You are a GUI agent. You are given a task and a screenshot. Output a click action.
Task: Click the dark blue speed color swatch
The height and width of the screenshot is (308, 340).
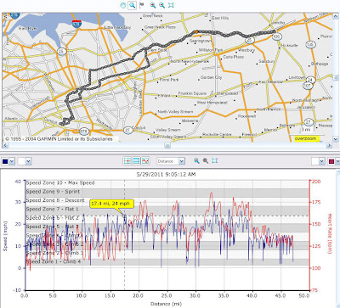5,161
